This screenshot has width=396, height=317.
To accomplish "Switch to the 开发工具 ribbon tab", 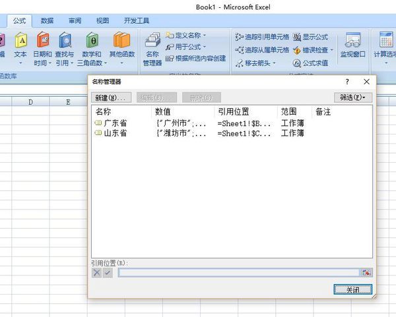I will coord(137,20).
